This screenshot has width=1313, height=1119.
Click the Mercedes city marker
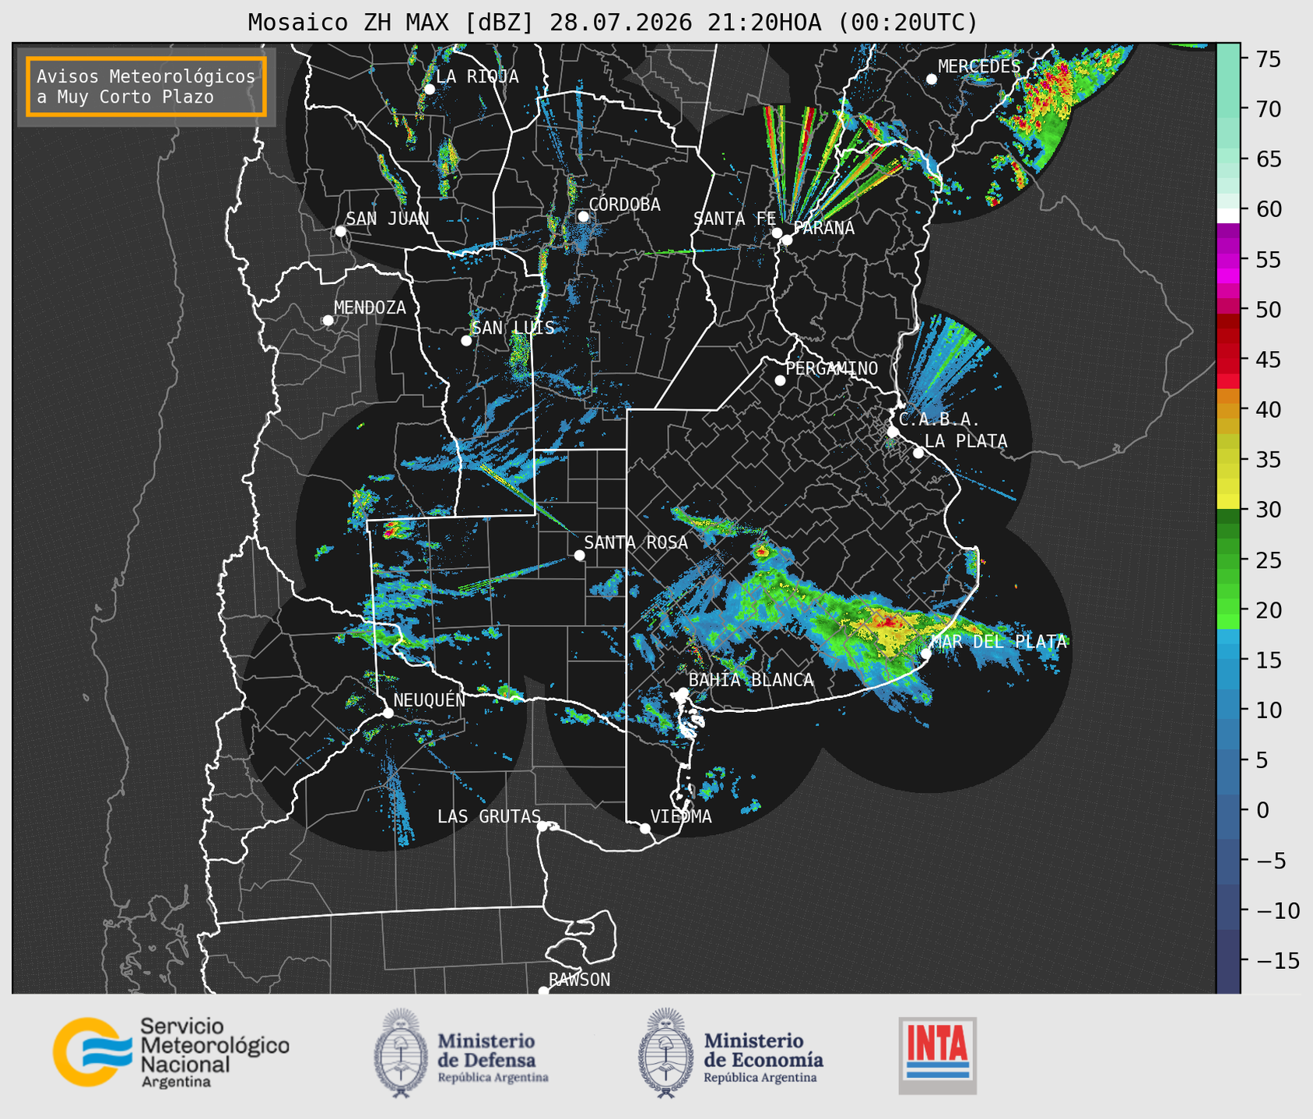coord(931,79)
